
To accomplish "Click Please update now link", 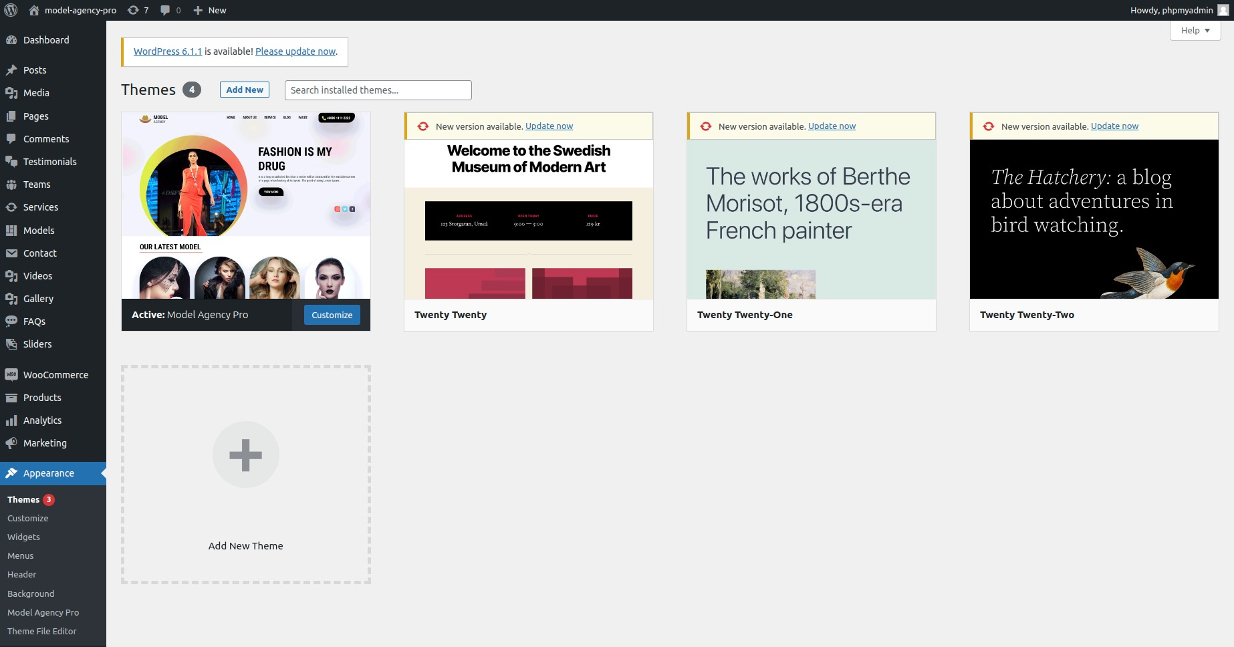I will (x=295, y=51).
